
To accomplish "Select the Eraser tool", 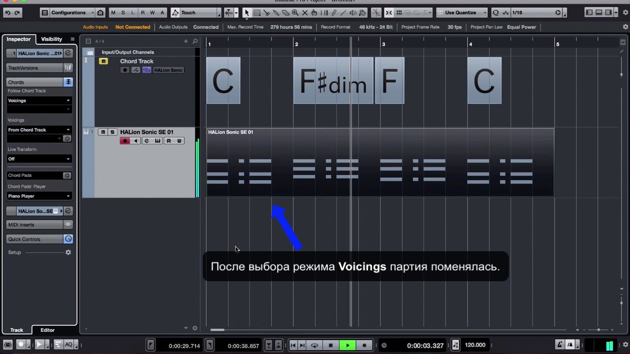I will [286, 12].
